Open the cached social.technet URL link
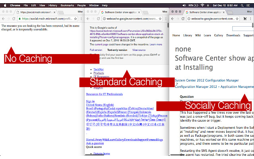The image size is (254, 159). pyautogui.click(x=127, y=34)
